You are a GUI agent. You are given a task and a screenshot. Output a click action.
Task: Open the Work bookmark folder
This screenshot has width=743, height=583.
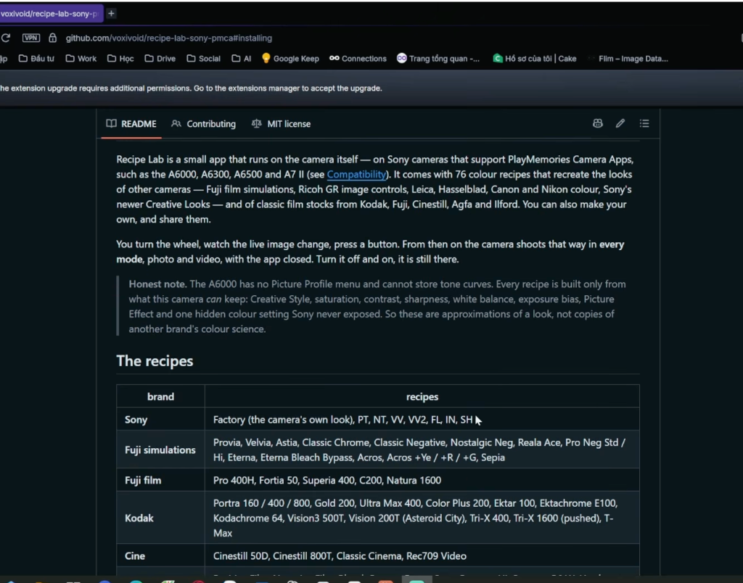coord(81,59)
